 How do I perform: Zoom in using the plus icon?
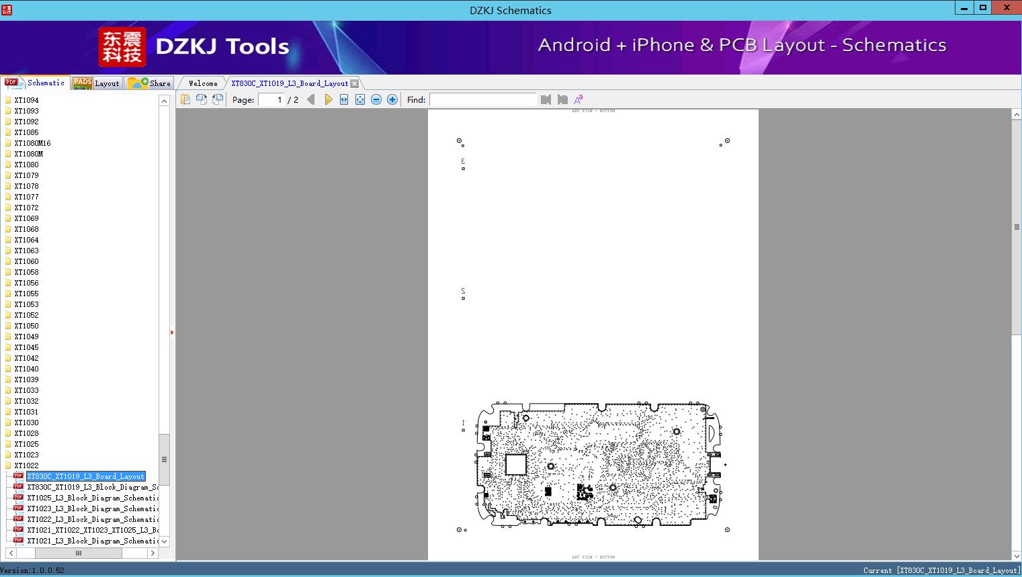(x=392, y=99)
